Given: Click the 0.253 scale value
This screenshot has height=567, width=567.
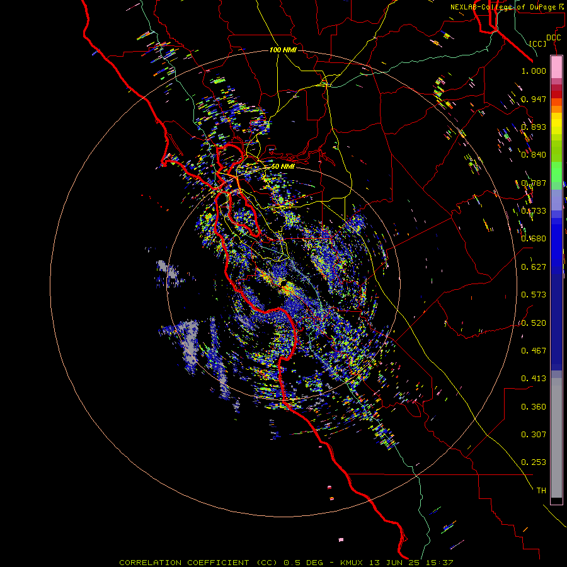Looking at the screenshot, I should (x=534, y=462).
